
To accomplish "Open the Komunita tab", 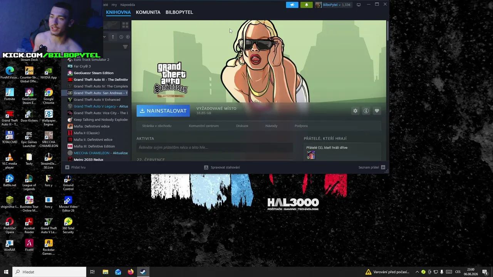I will coord(148,12).
